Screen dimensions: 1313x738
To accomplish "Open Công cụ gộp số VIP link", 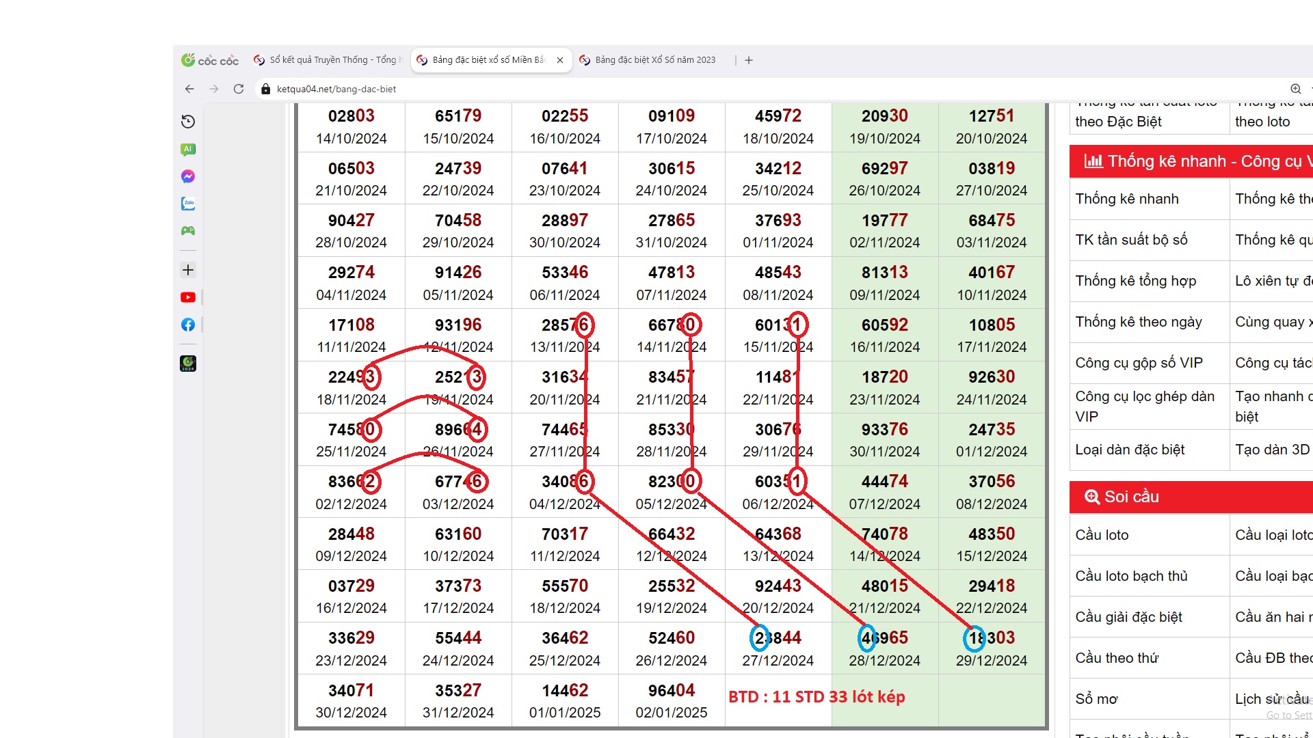I will [1139, 363].
